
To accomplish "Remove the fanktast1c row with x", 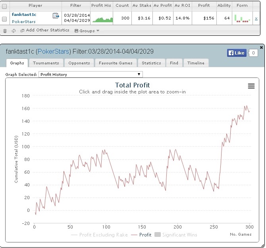I will point(256,19).
